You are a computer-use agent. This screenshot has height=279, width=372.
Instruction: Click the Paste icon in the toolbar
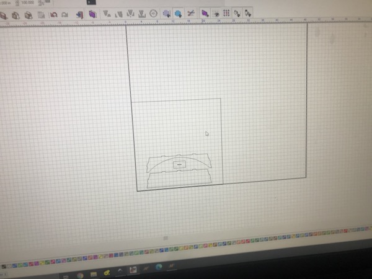pos(29,15)
